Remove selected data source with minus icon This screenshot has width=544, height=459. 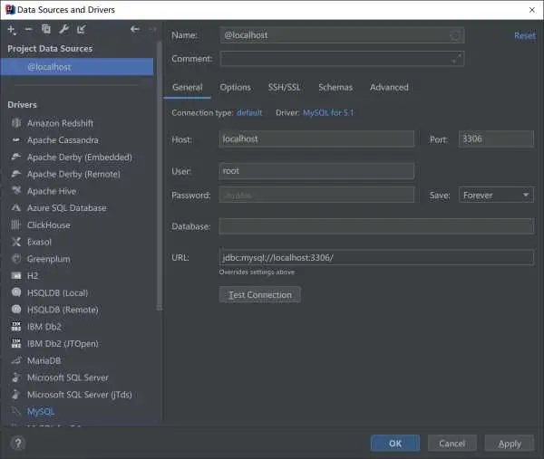[x=28, y=30]
